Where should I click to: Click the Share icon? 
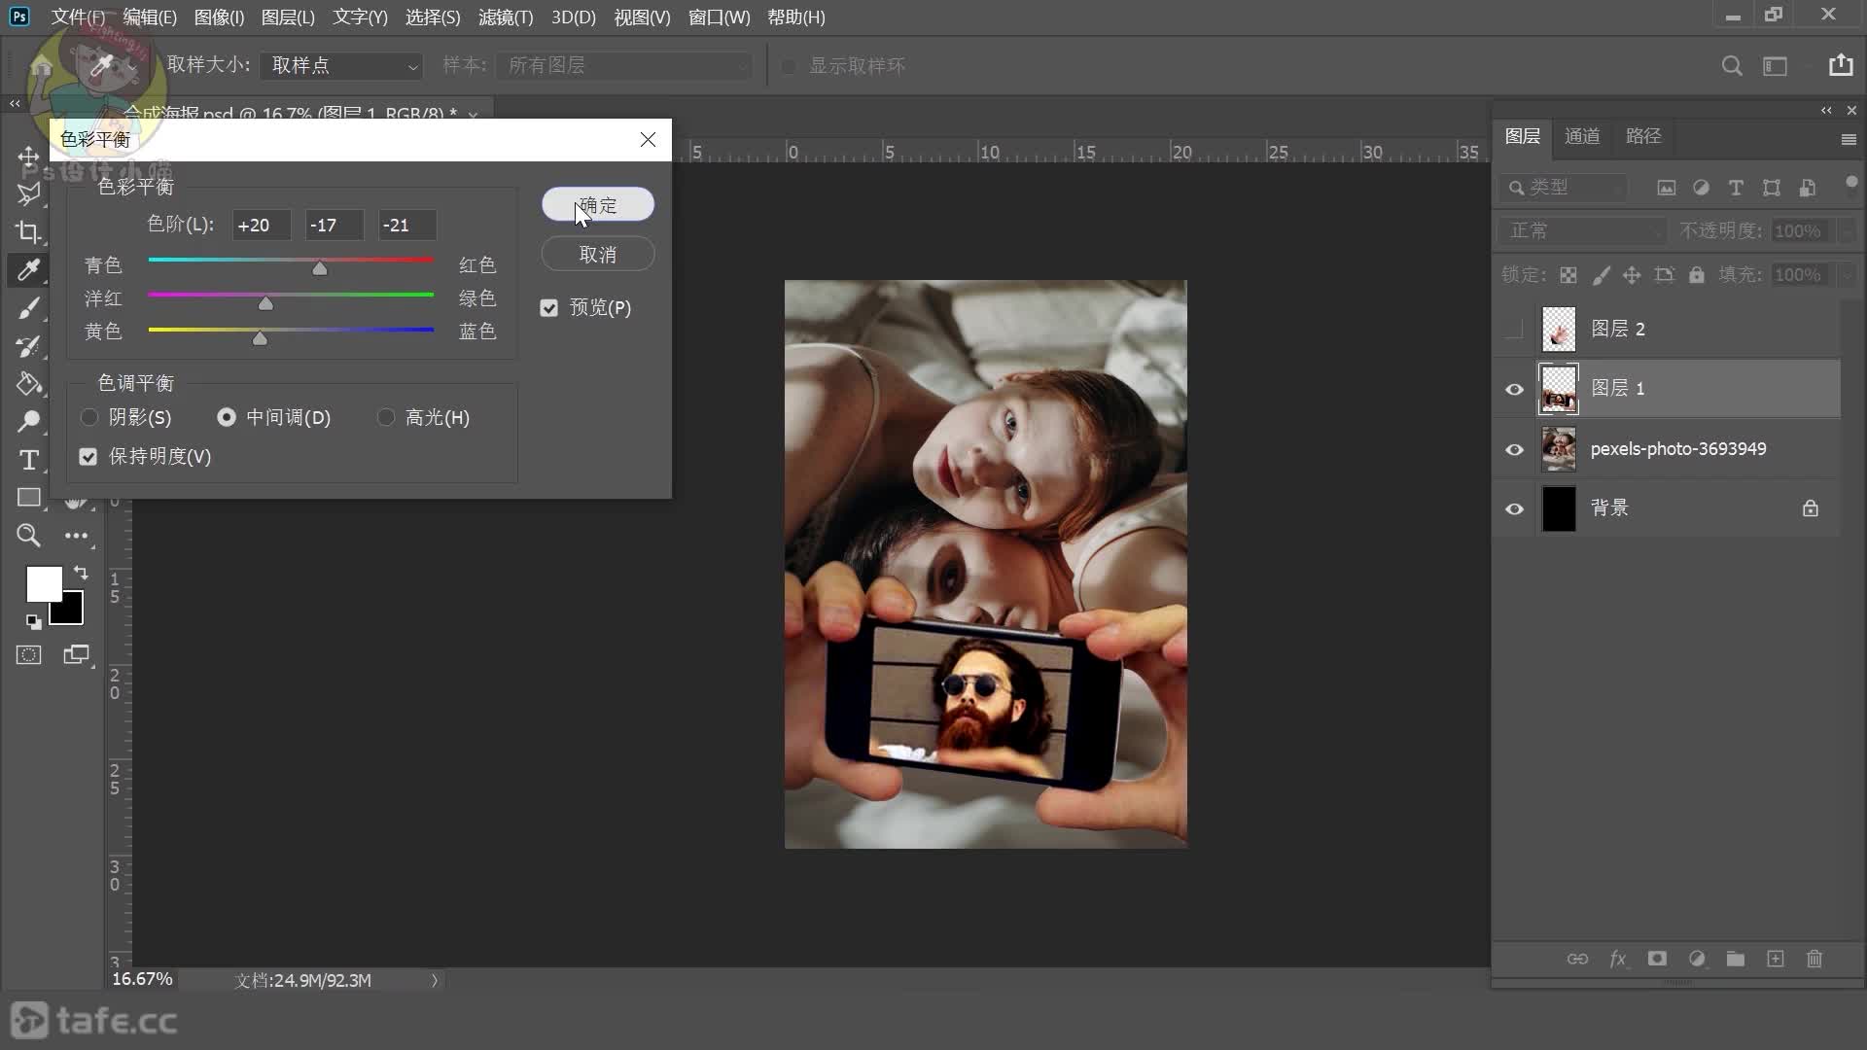click(1841, 64)
